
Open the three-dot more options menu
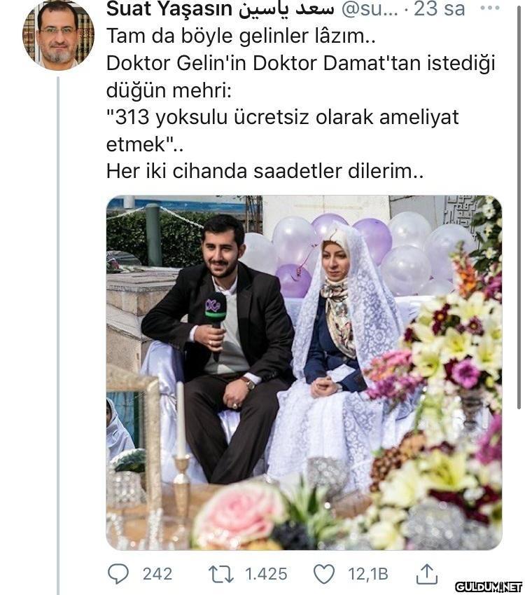click(x=490, y=8)
